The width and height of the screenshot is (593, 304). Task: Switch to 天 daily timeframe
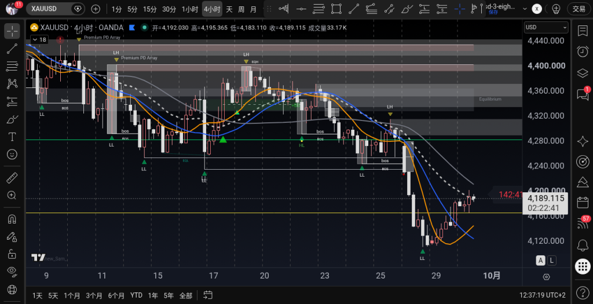tap(229, 9)
